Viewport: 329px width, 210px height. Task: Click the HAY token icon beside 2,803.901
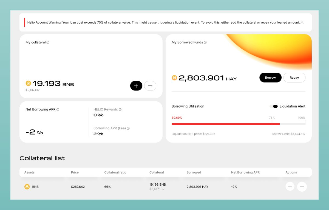pos(174,78)
